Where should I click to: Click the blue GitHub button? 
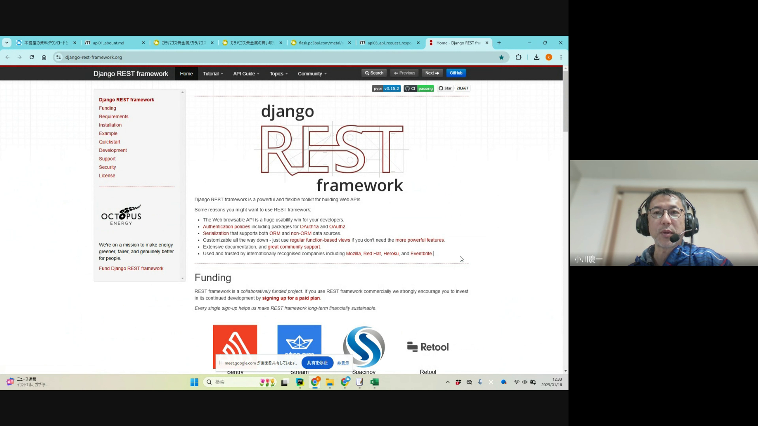(456, 73)
